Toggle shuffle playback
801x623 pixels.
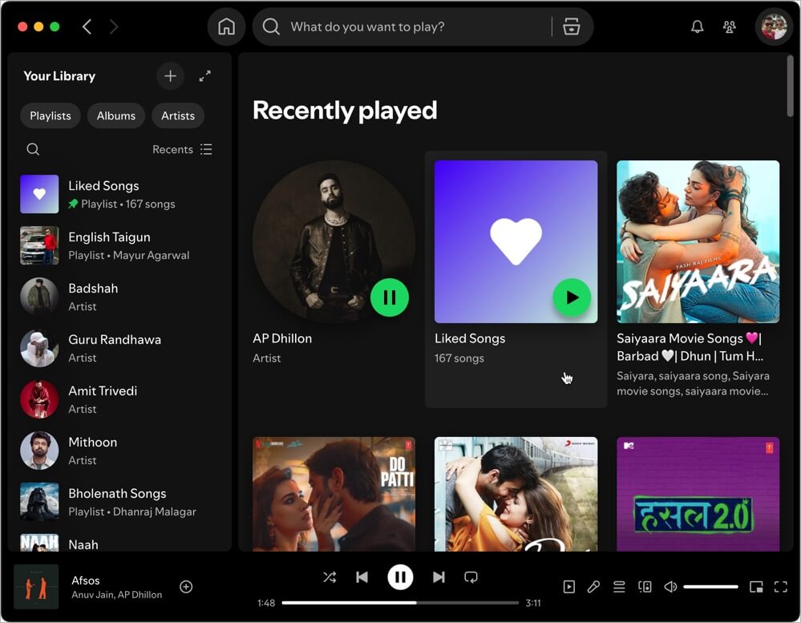(330, 577)
